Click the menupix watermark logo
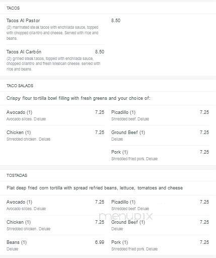Viewport: 216px width, 258px height. tap(126, 216)
